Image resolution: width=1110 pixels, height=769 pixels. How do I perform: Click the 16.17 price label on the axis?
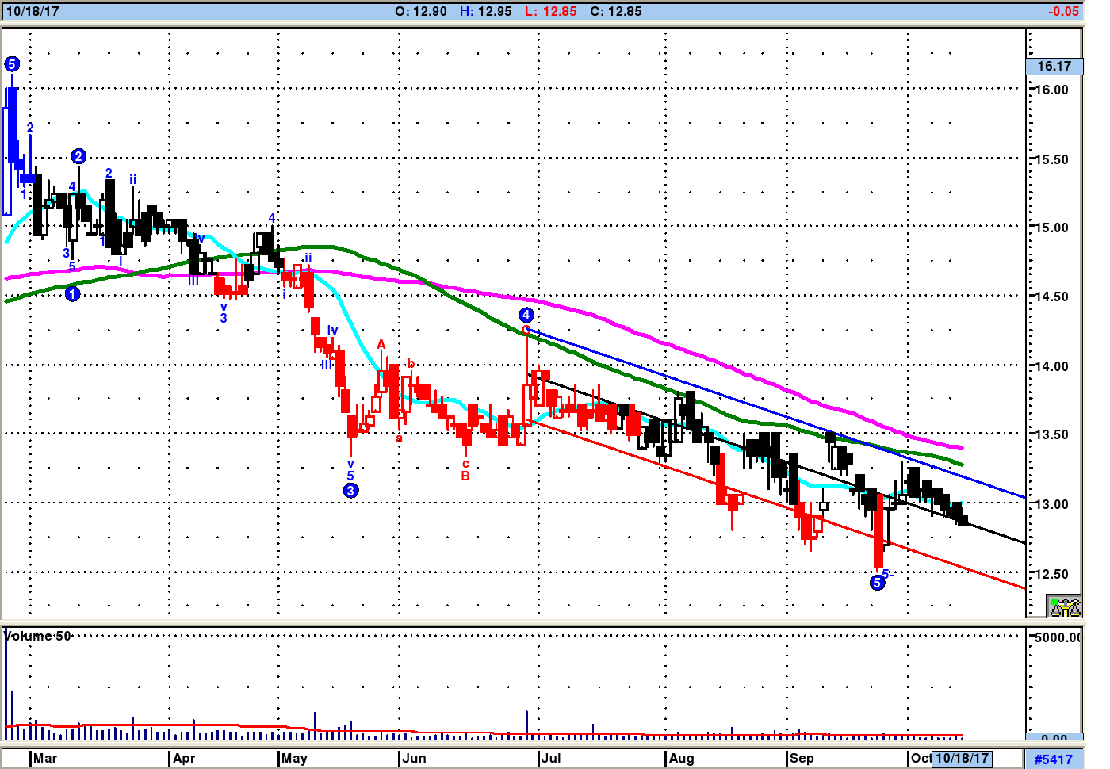click(x=1054, y=67)
